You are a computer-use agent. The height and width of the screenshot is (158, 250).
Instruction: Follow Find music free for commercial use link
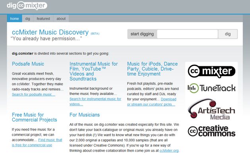coord(37,143)
